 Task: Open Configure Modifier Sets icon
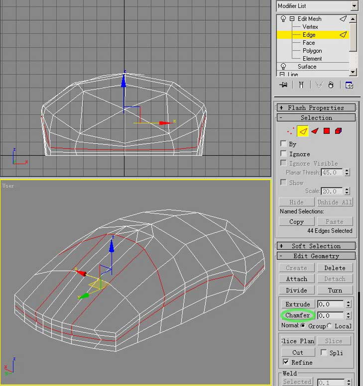(349, 85)
